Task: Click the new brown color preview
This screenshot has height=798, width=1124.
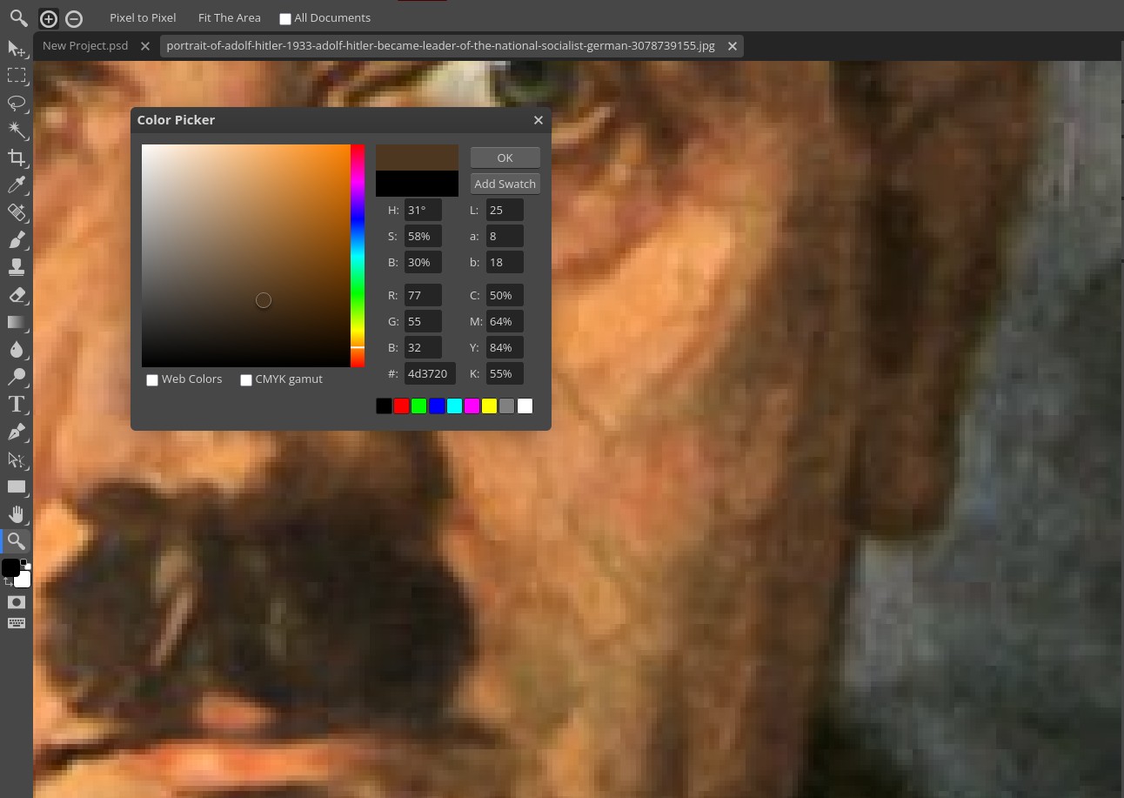Action: point(417,158)
